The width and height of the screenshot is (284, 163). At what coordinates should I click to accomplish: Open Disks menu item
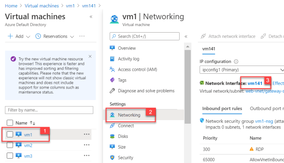point(123,136)
